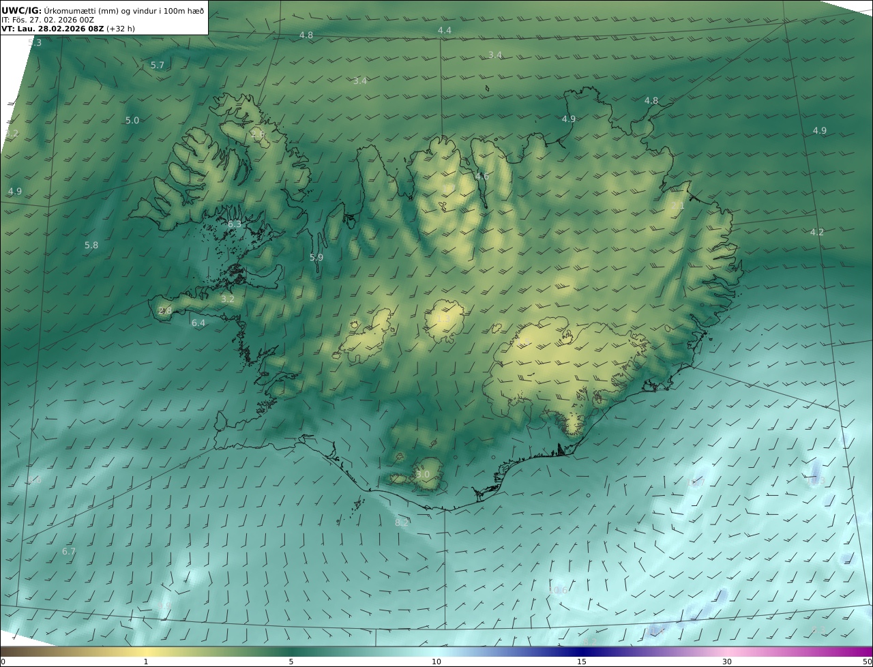Click the 'UWC/IG: Úrkomumætti (mm)' map title
This screenshot has height=667, width=873.
102,10
